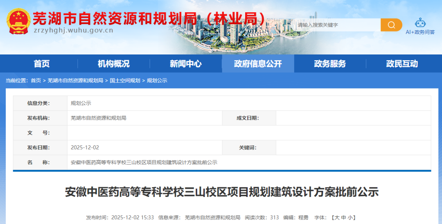Click the 文号 label cell
442x224 pixels.
click(40, 133)
